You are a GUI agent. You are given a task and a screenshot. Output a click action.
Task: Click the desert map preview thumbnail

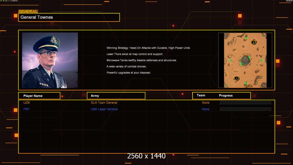245,60
